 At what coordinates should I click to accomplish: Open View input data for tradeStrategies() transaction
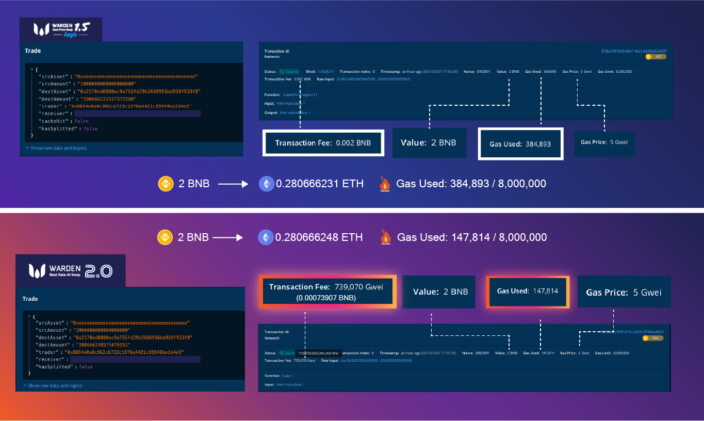pyautogui.click(x=291, y=103)
